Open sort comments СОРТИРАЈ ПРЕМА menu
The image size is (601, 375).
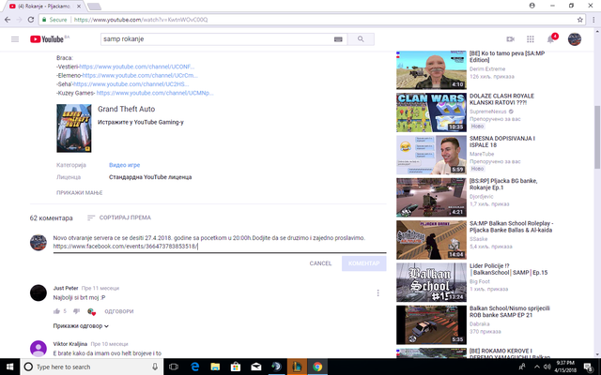tap(119, 217)
